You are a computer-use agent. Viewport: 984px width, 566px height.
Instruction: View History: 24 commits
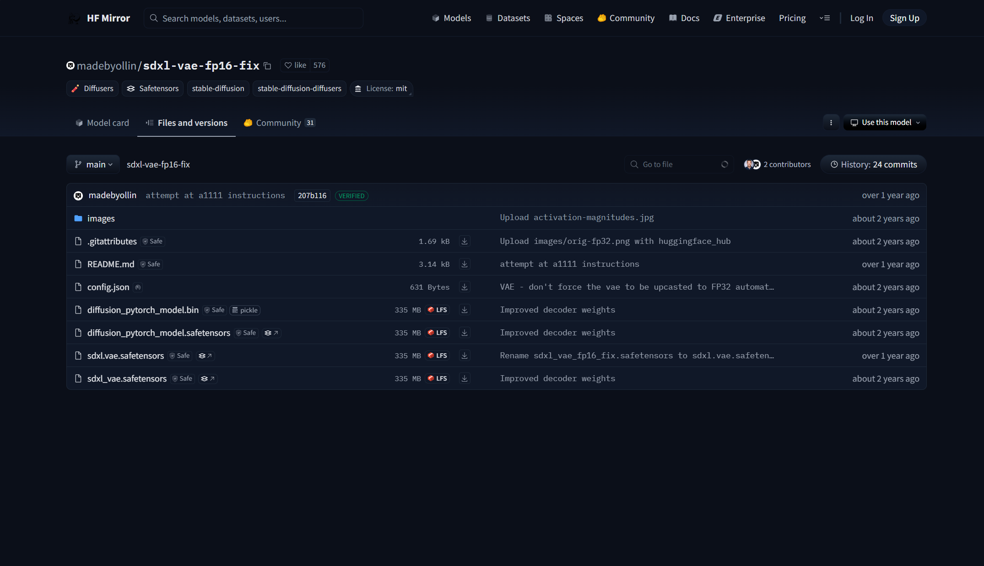click(x=873, y=164)
